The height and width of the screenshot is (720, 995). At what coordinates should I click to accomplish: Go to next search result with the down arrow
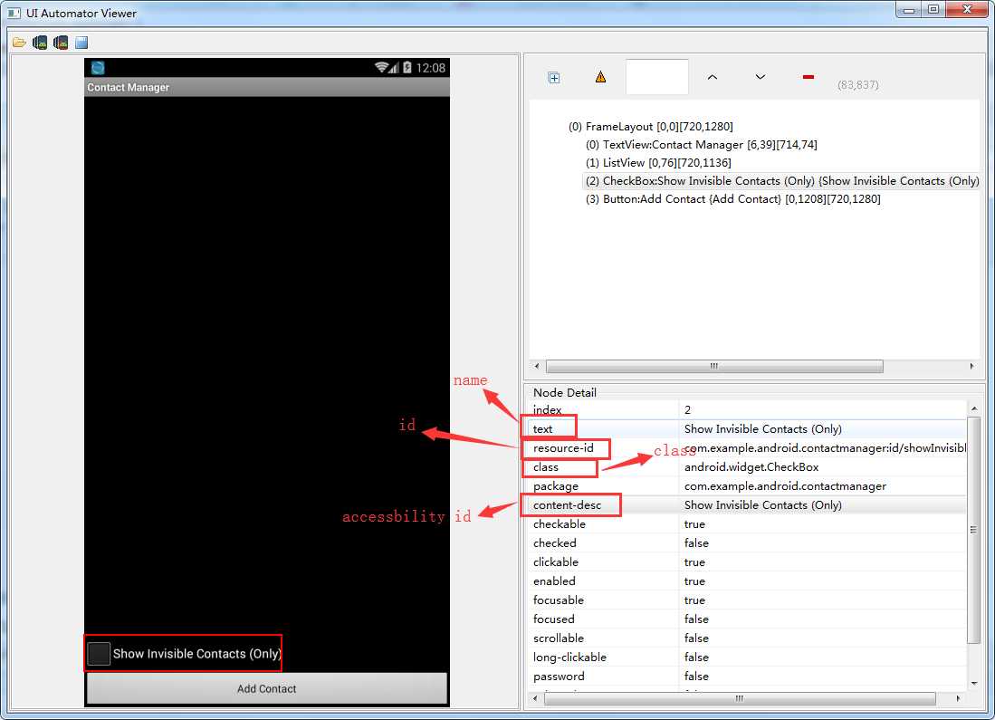pos(761,77)
